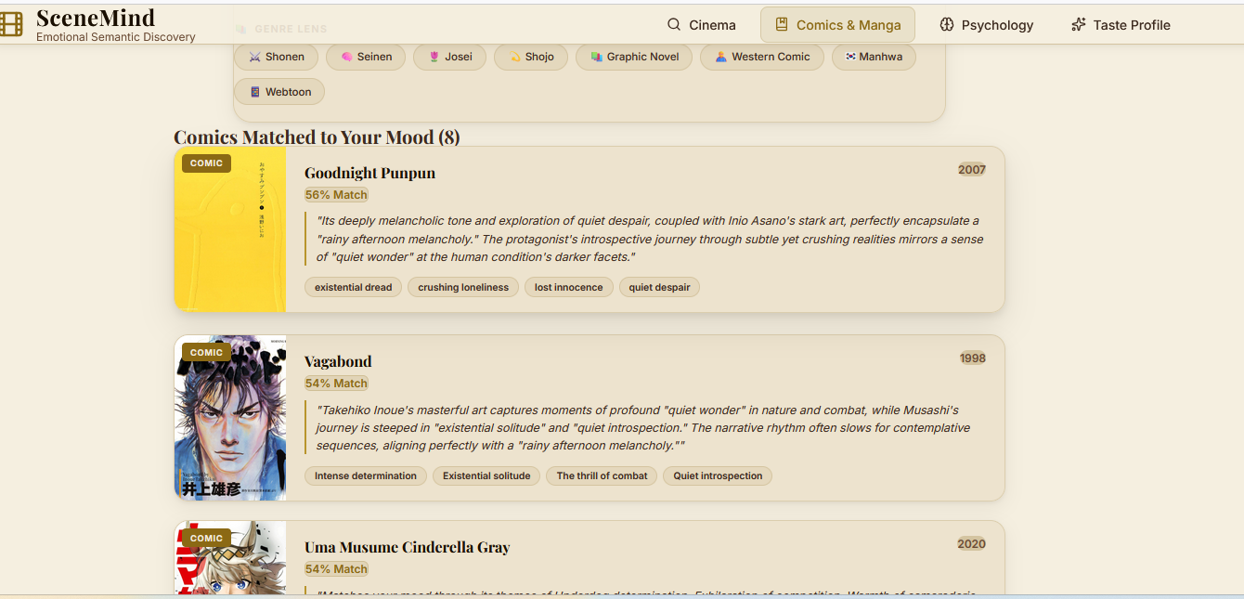Toggle the Western Comic genre filter
The width and height of the screenshot is (1244, 599).
coord(762,57)
